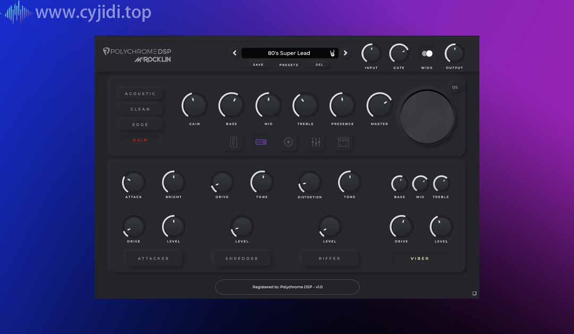This screenshot has width=574, height=334.
Task: Go to previous preset with left arrow
Action: [235, 53]
